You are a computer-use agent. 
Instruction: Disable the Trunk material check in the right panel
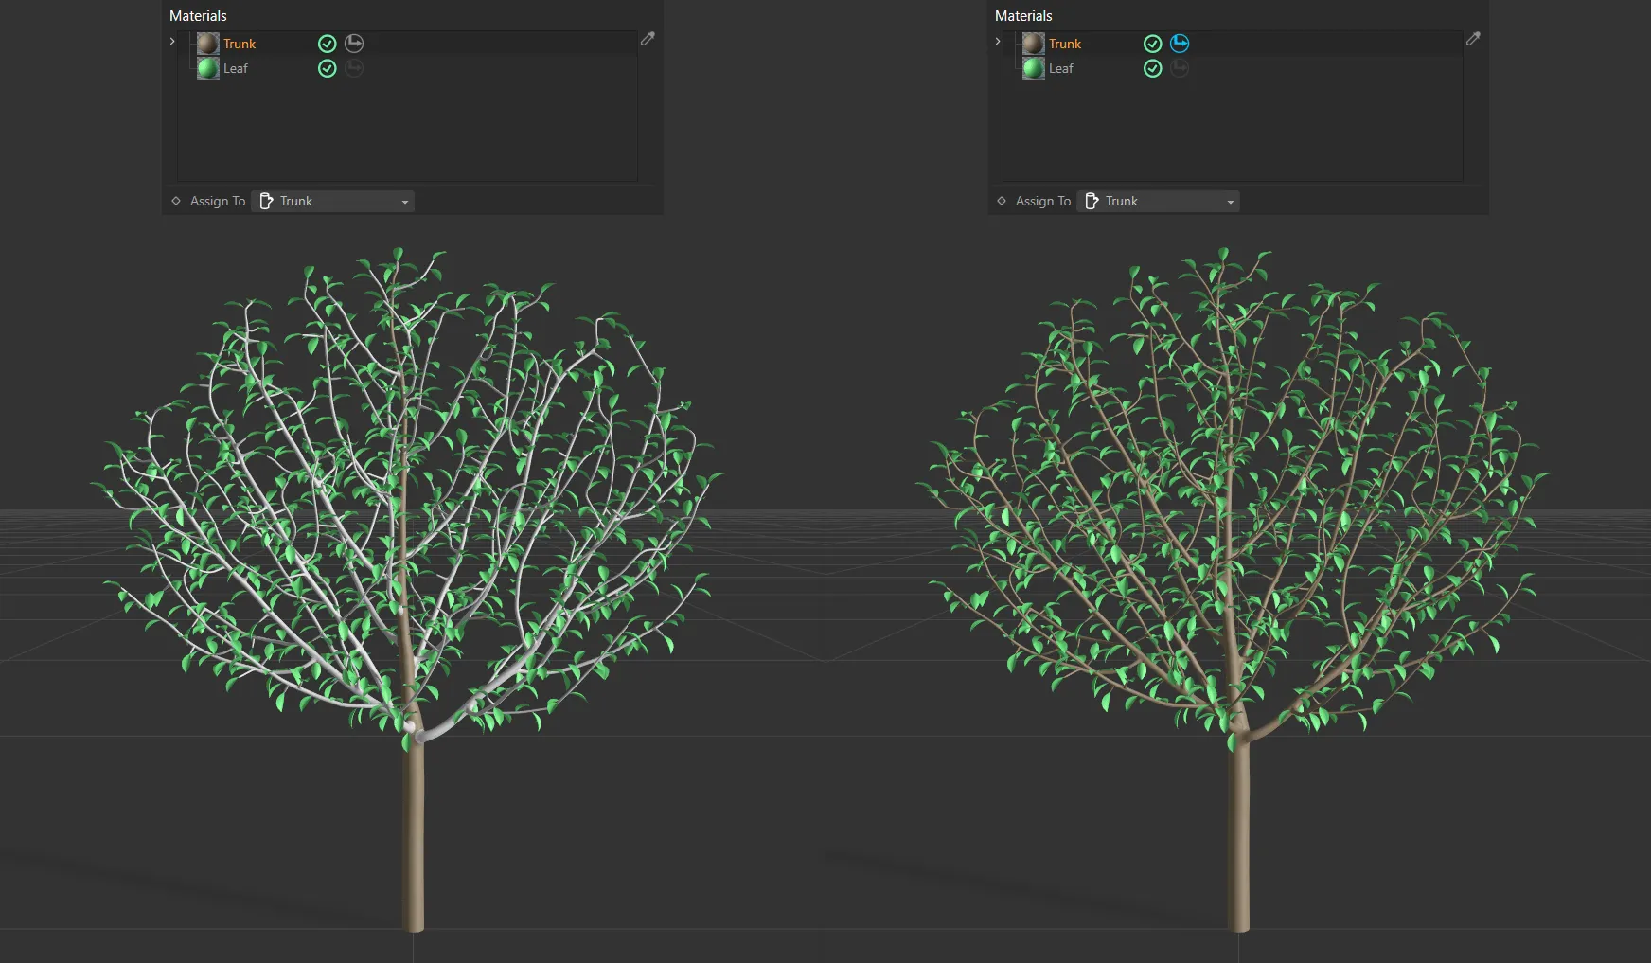click(1152, 43)
